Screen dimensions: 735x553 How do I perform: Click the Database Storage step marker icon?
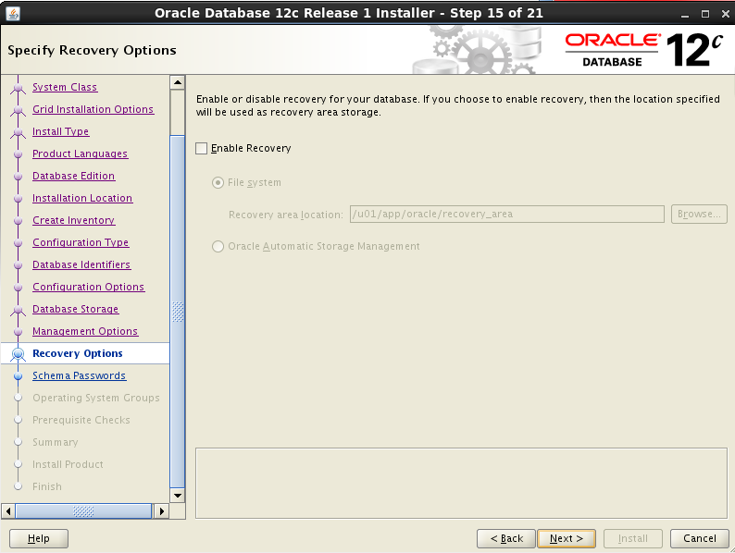point(18,310)
